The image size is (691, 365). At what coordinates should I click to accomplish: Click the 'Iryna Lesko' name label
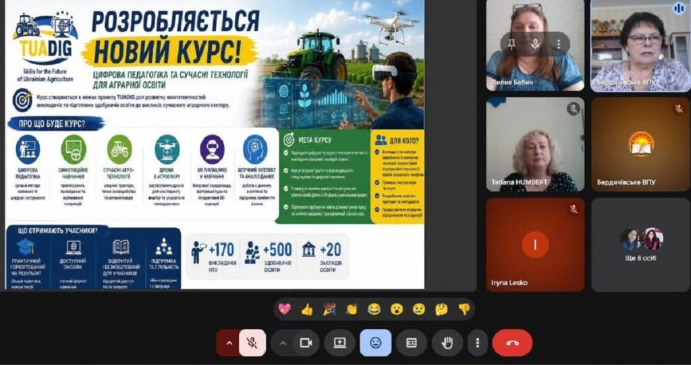click(509, 283)
